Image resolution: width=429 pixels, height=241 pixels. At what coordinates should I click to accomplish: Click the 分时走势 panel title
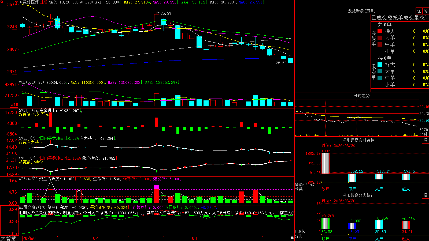361,96
